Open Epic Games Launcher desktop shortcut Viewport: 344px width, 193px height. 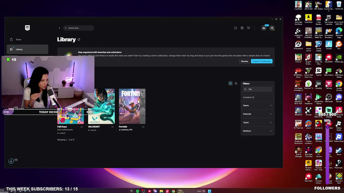click(329, 20)
